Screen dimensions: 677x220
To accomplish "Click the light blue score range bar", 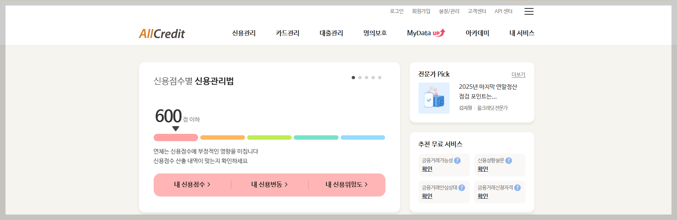I will click(363, 137).
